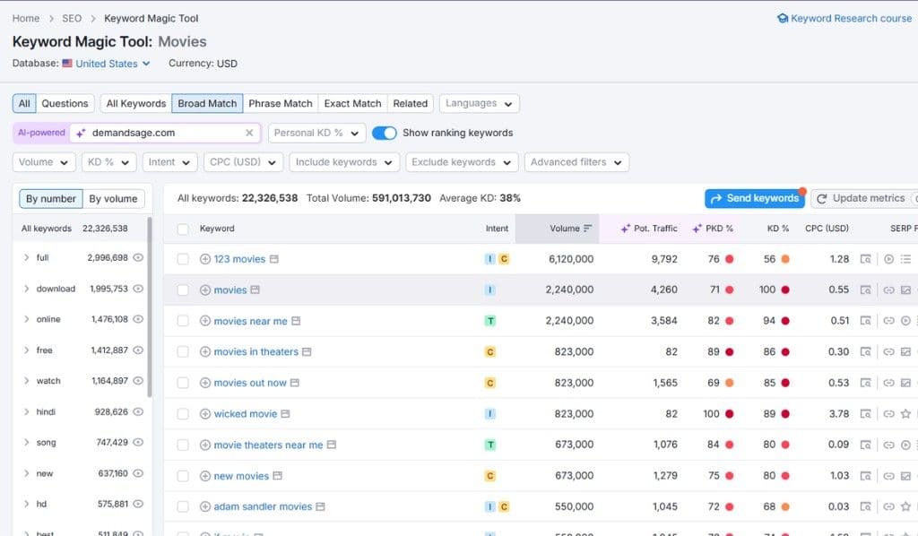This screenshot has width=918, height=536.
Task: Open SERP analysis icon for 'movies' row
Action: [865, 290]
